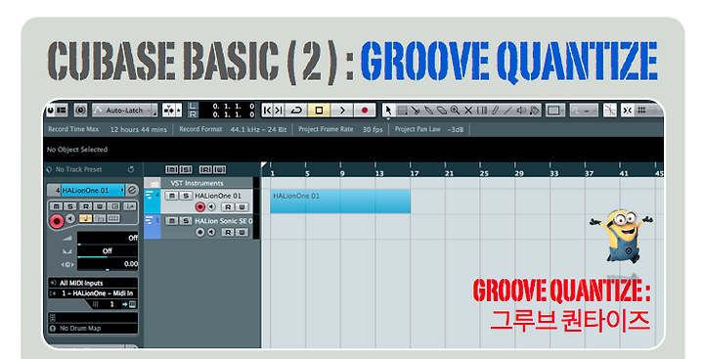Select the Split scissors tool
This screenshot has height=359, width=704.
point(416,111)
